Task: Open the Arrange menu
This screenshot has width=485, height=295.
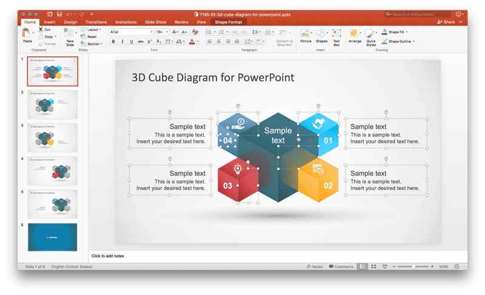Action: coord(355,36)
